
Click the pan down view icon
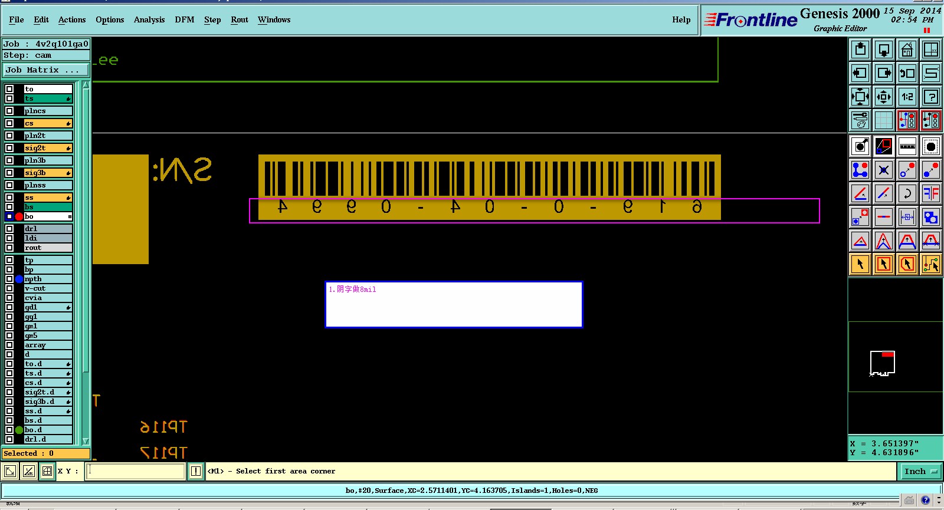coord(884,50)
